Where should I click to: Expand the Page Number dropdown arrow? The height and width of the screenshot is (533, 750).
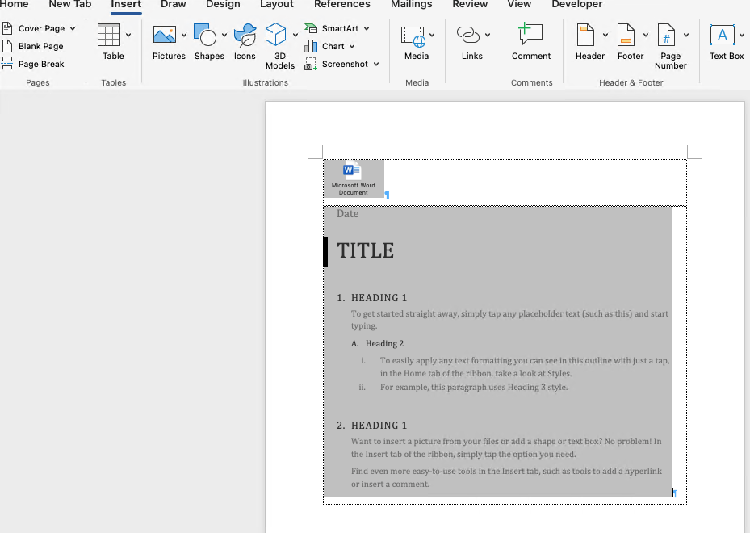point(686,35)
